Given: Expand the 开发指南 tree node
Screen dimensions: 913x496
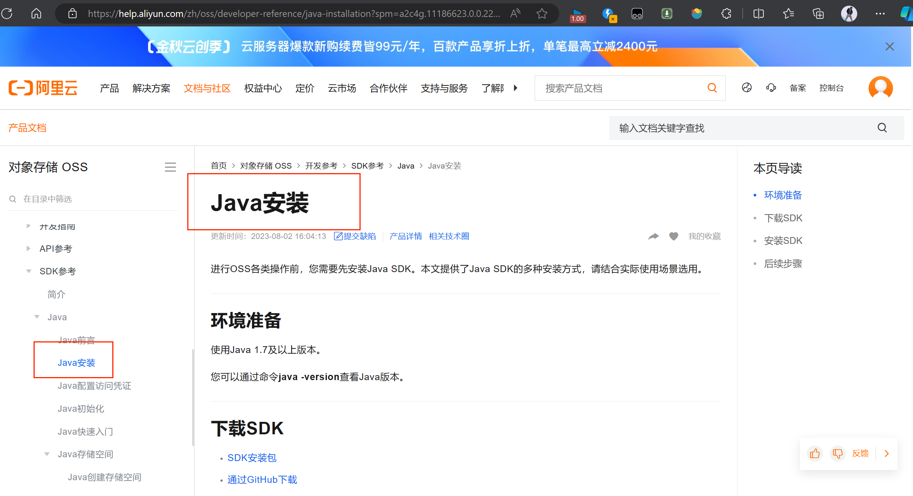Looking at the screenshot, I should (28, 226).
